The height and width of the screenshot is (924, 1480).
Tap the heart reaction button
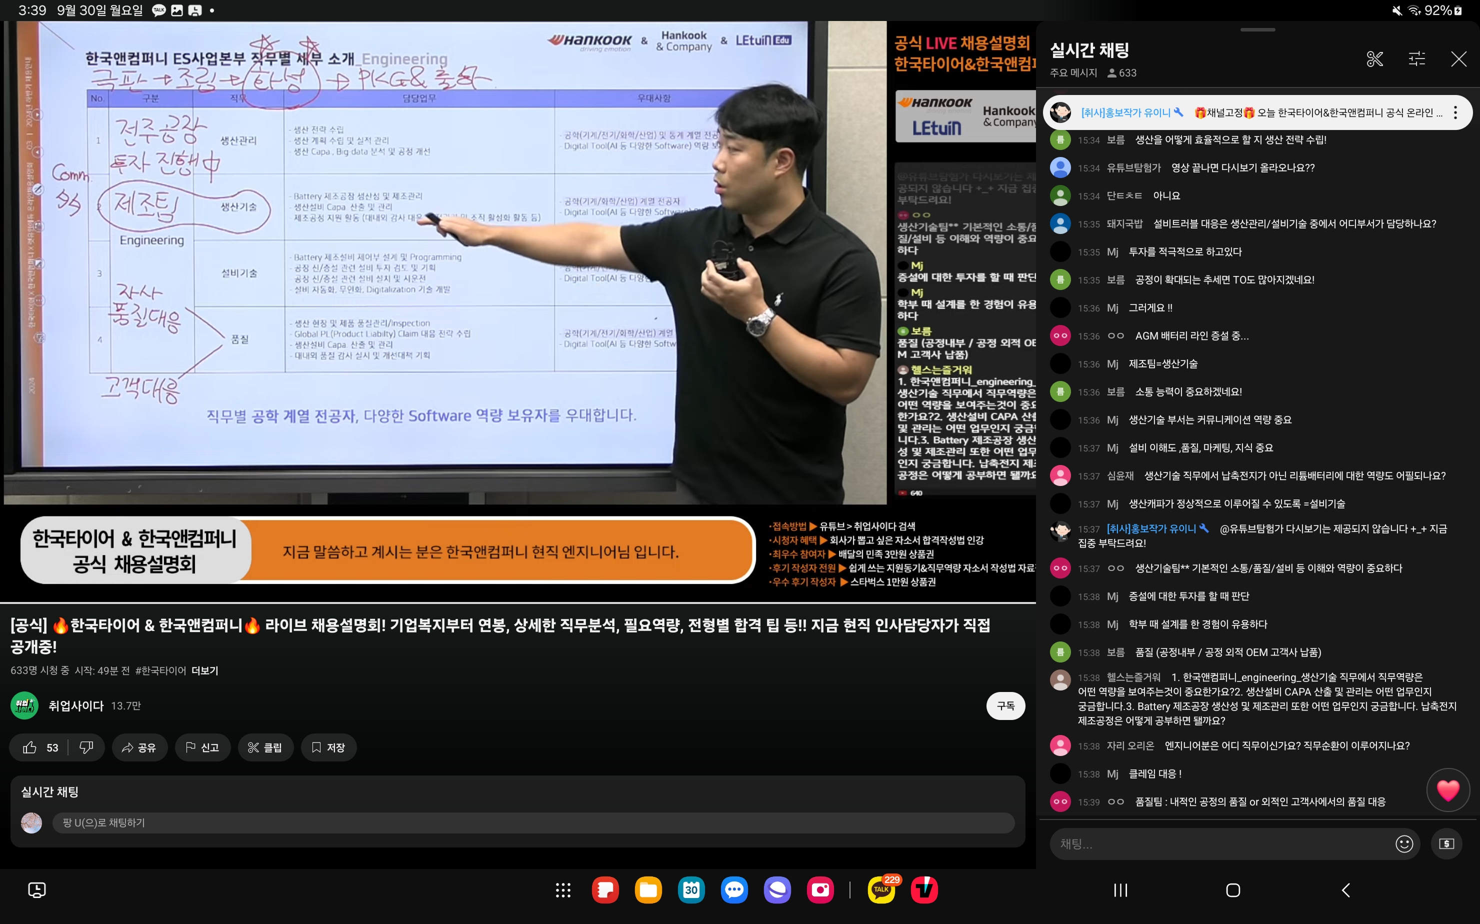(x=1447, y=790)
